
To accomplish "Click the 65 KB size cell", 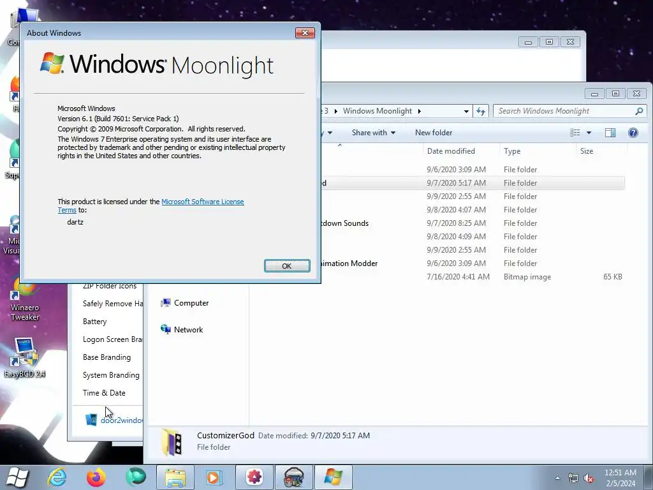I will (613, 277).
